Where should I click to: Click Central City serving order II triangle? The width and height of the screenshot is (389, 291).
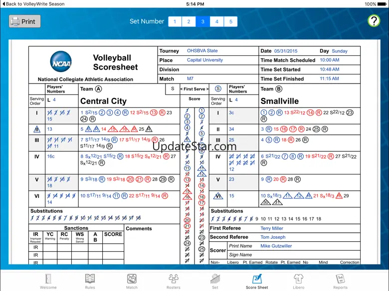(37, 129)
